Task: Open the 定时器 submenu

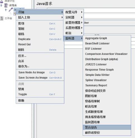Action: tap(74, 17)
